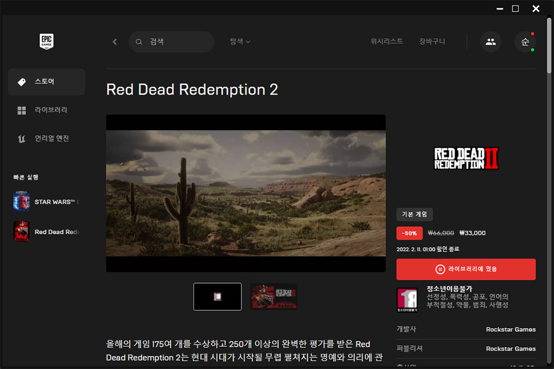Click the Red Dead Redemption 2 title

pyautogui.click(x=192, y=89)
